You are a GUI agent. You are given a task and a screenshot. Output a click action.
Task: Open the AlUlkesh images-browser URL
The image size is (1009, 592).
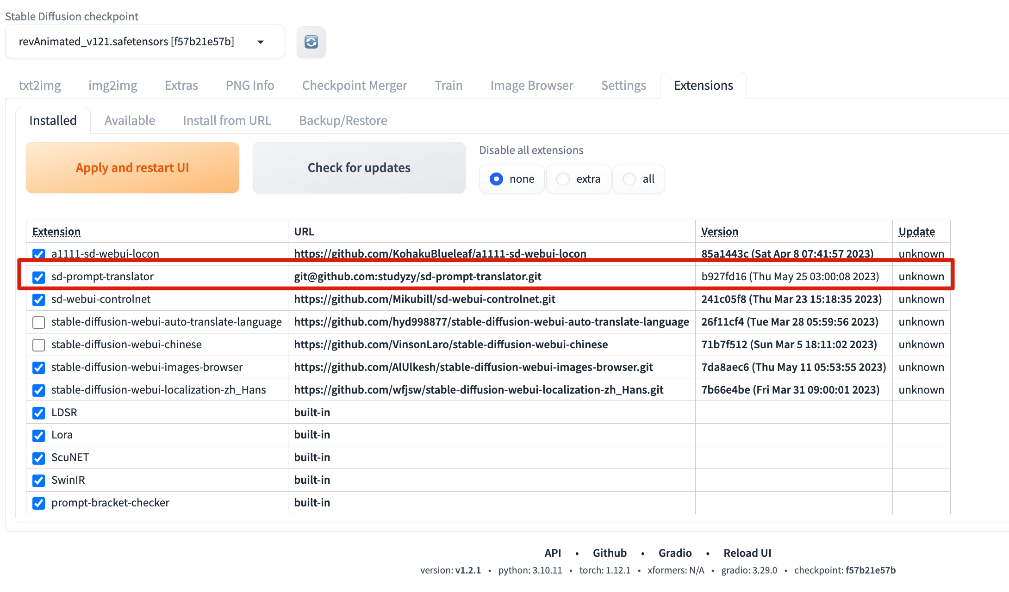473,367
